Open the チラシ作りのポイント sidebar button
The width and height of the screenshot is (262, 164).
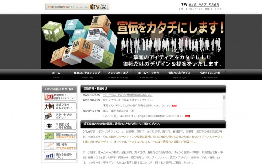tap(60, 116)
